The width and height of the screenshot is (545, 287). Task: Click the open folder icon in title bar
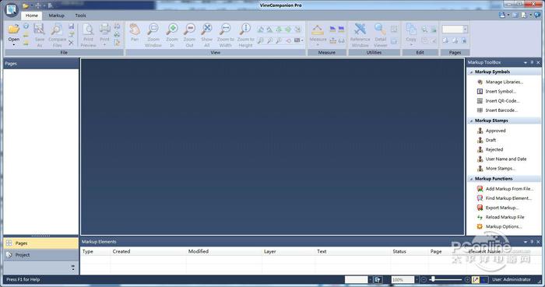coord(26,5)
